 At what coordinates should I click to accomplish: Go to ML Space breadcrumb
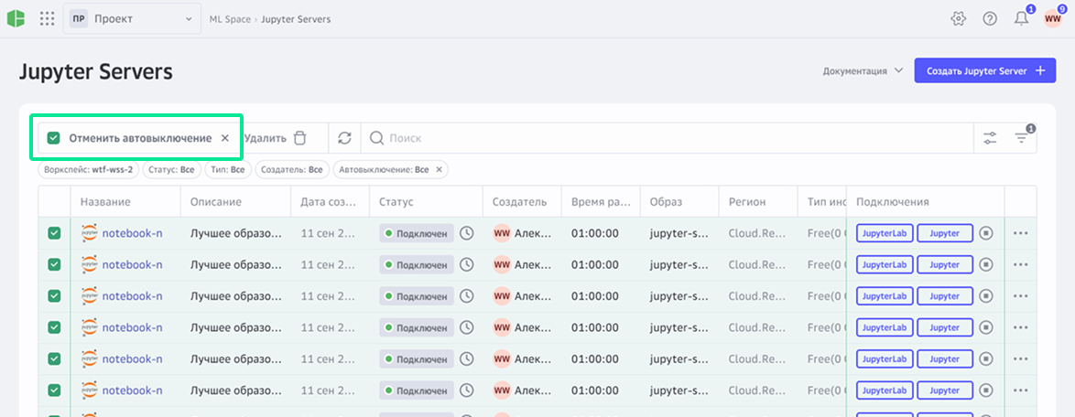[x=230, y=19]
